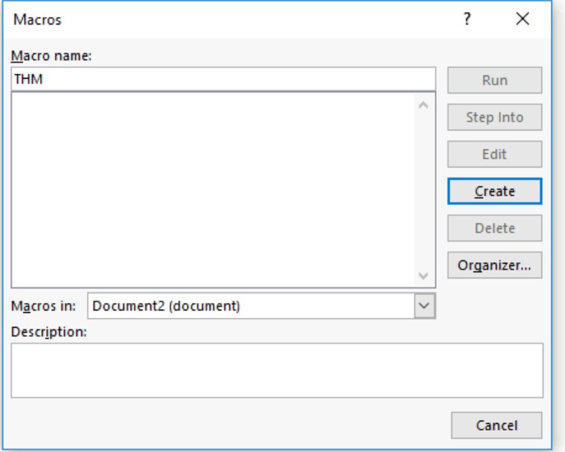Create the THM macro
The image size is (565, 452).
click(x=494, y=191)
